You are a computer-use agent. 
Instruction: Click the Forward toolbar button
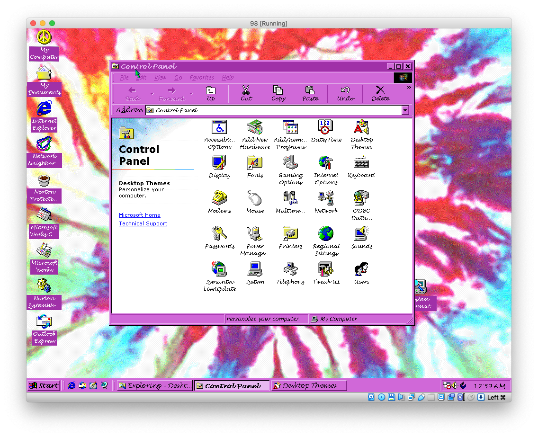pyautogui.click(x=171, y=94)
